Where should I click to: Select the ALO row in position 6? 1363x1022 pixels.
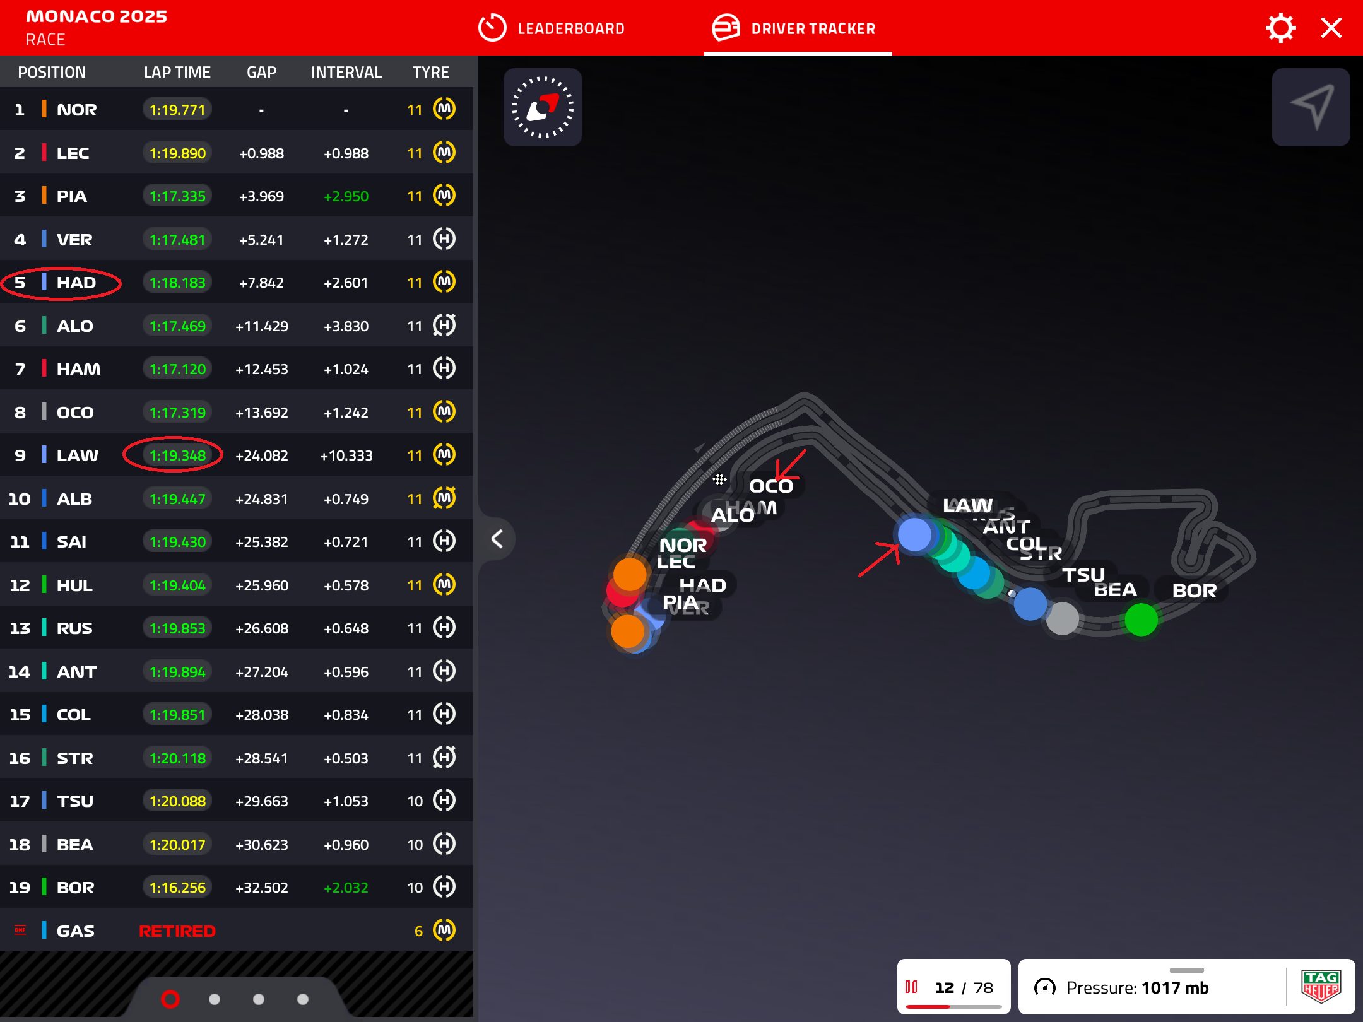tap(237, 326)
